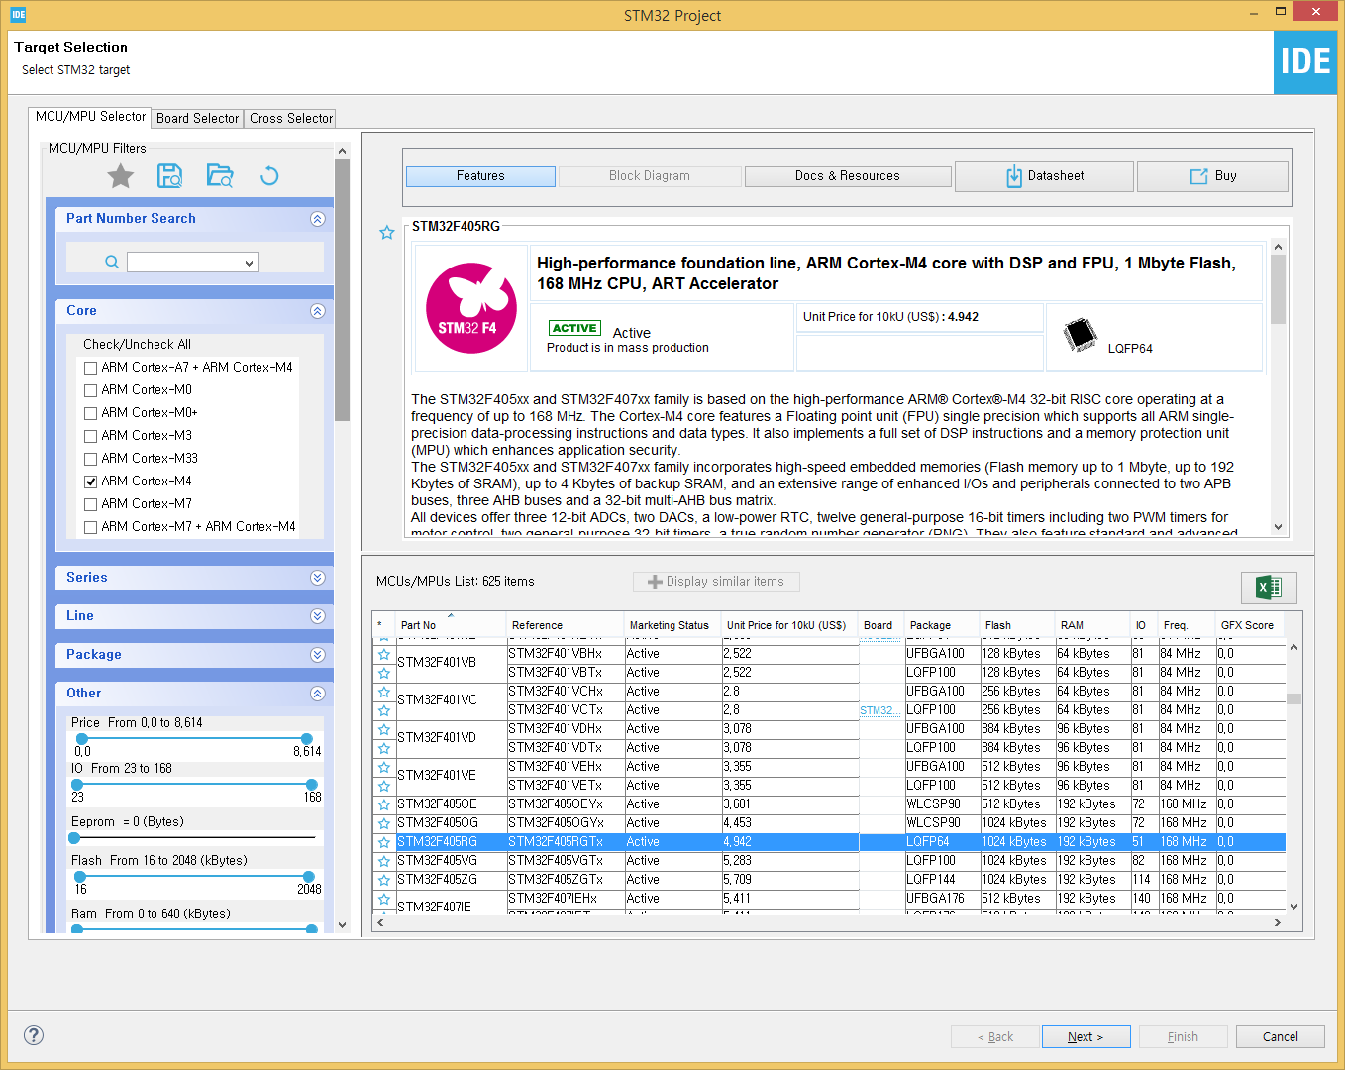Enable the ARM Cortex-M0 core filter
The width and height of the screenshot is (1345, 1070).
(x=91, y=390)
